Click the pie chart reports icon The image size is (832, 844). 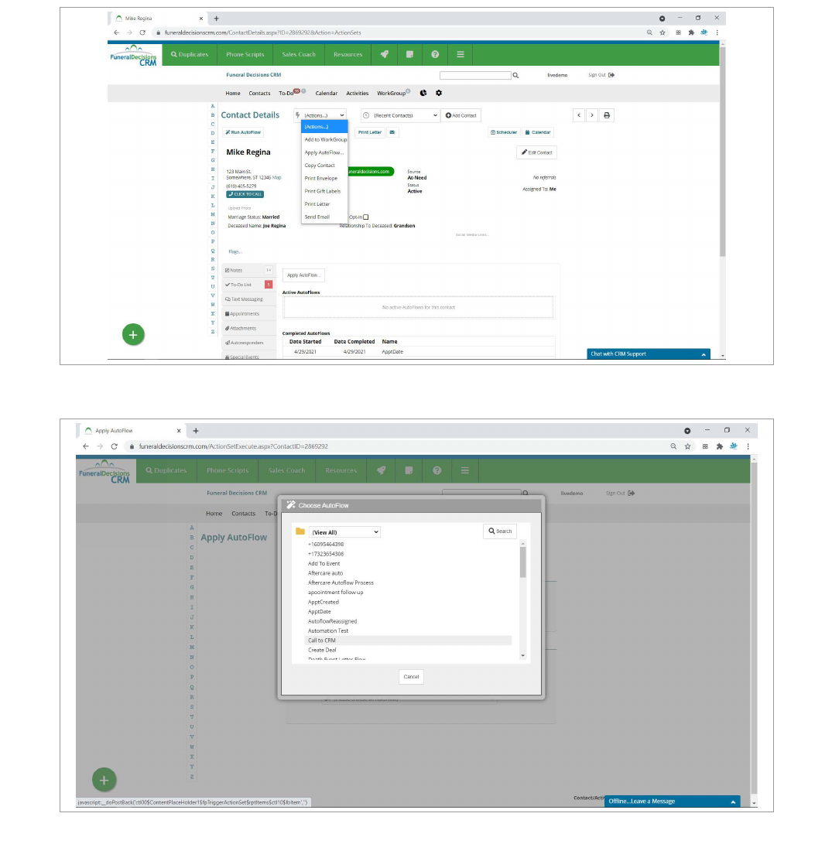point(423,93)
